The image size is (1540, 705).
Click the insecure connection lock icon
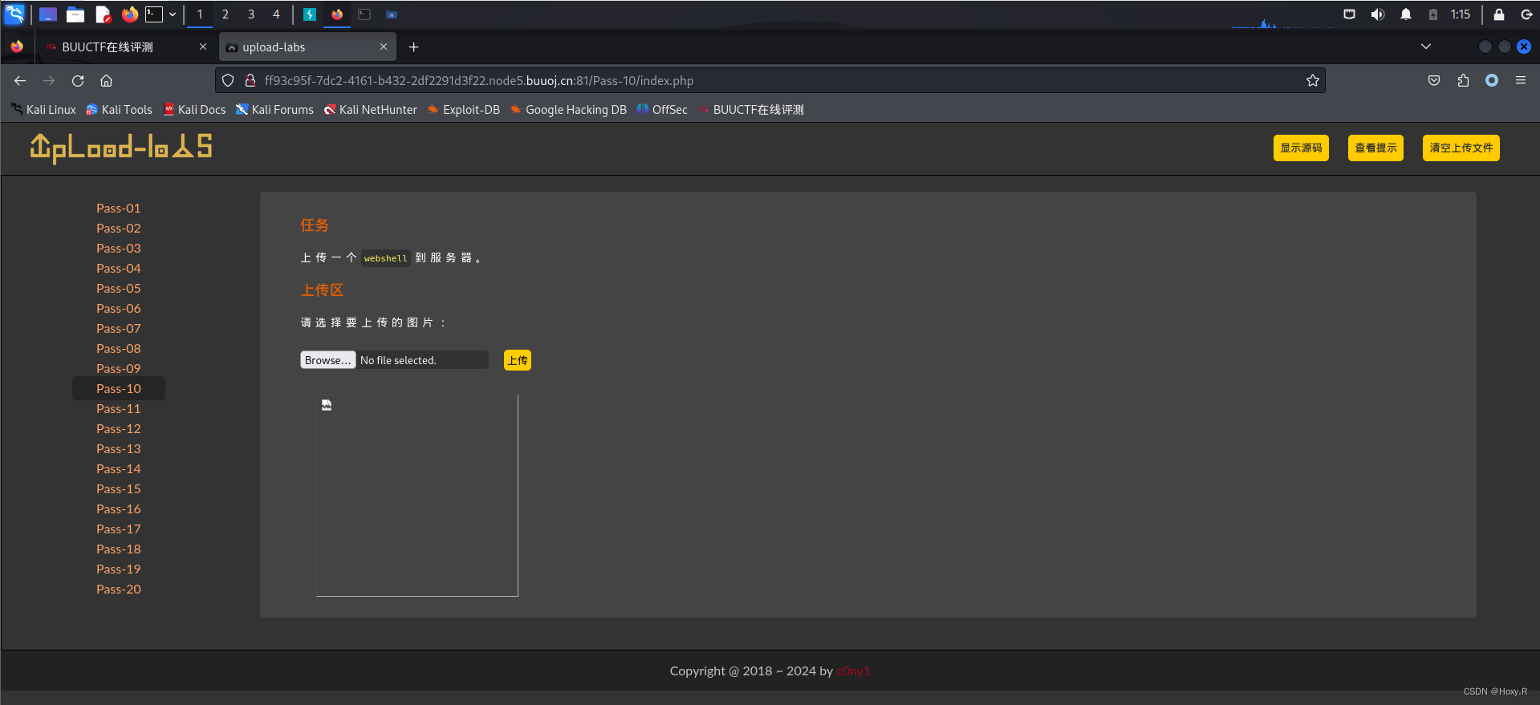click(x=250, y=80)
